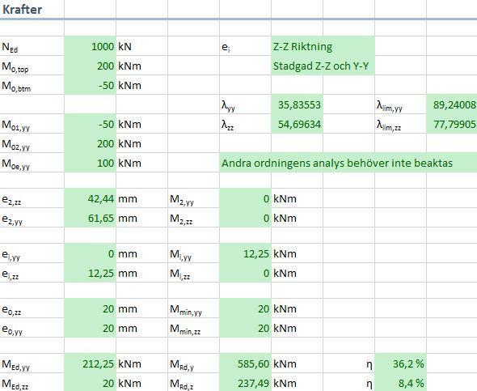Click the lambda yy value 35,83553
477x391 pixels.
pos(297,104)
